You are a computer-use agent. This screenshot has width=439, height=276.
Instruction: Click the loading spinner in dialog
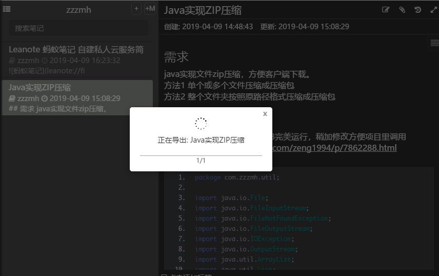pyautogui.click(x=201, y=124)
